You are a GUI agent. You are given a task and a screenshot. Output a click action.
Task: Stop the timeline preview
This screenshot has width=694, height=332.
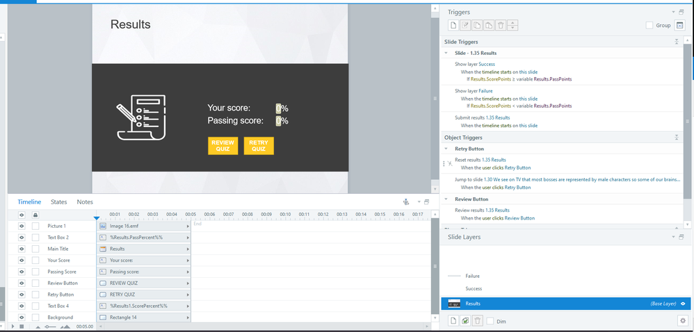(21, 326)
